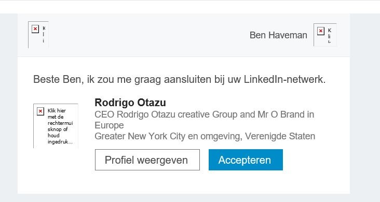This screenshot has height=202, width=380.
Task: Select the 'Klik hier met de rechtermuisknop' placeholder text
Action: [60, 126]
